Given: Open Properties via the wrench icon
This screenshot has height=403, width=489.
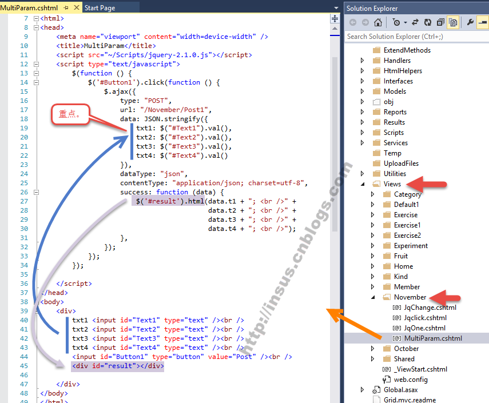Looking at the screenshot, I should [x=470, y=22].
